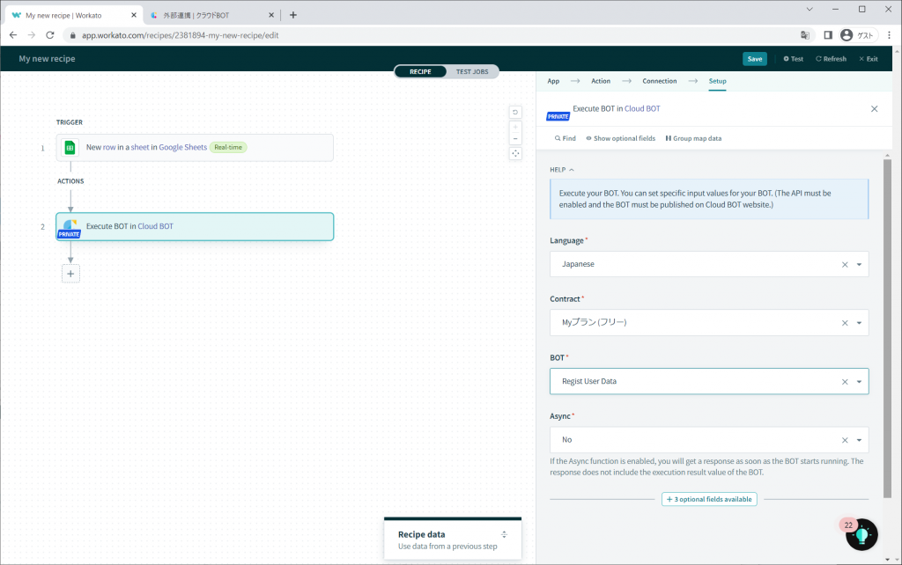902x565 pixels.
Task: Click 3 optional fields available button
Action: [709, 500]
